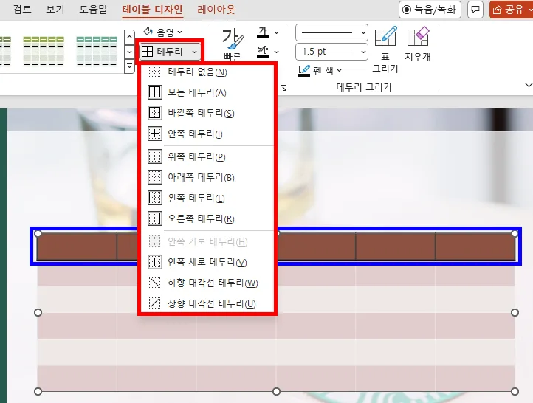533x403 pixels.
Task: Expand the table styles gallery more button
Action: tap(129, 66)
